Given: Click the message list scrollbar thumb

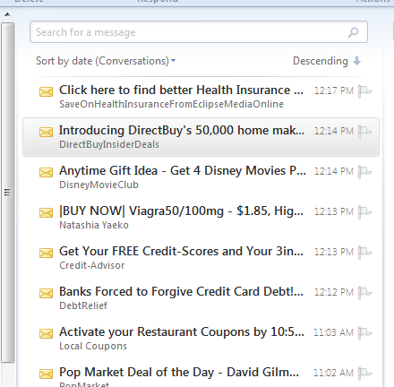Looking at the screenshot, I should pyautogui.click(x=7, y=193).
